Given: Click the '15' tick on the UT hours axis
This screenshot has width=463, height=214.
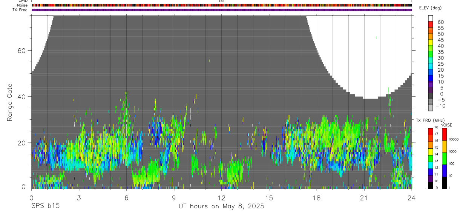Looking at the screenshot, I should click(x=269, y=197).
